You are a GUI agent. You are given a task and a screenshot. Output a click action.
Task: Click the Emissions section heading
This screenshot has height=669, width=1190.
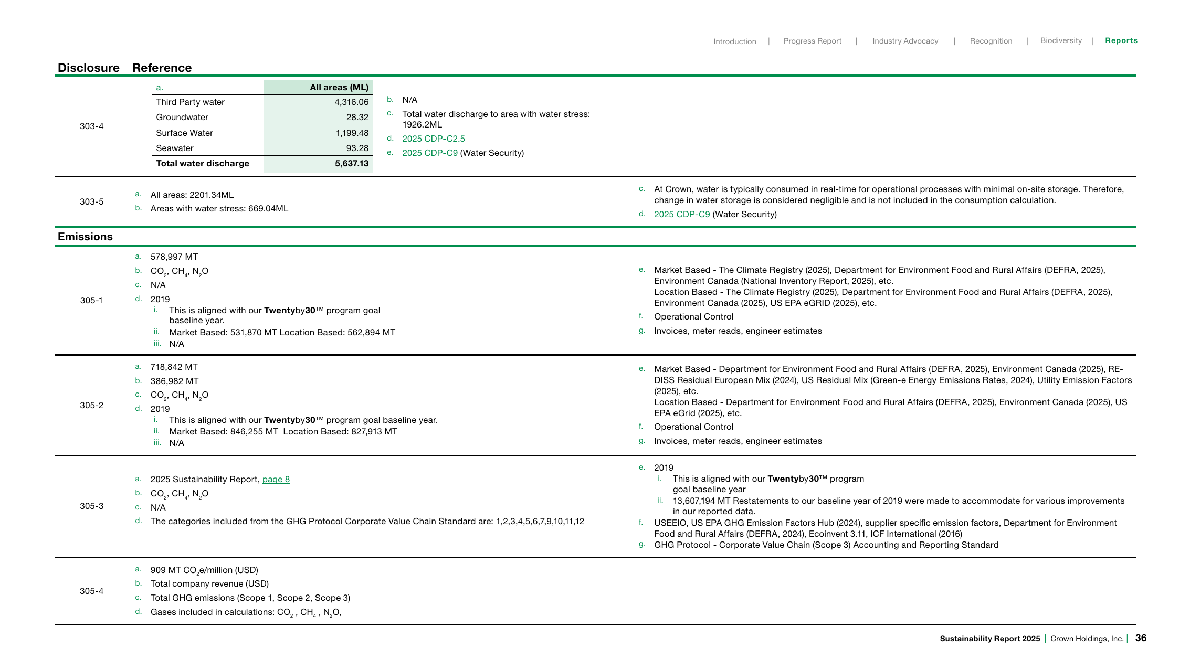pos(85,237)
